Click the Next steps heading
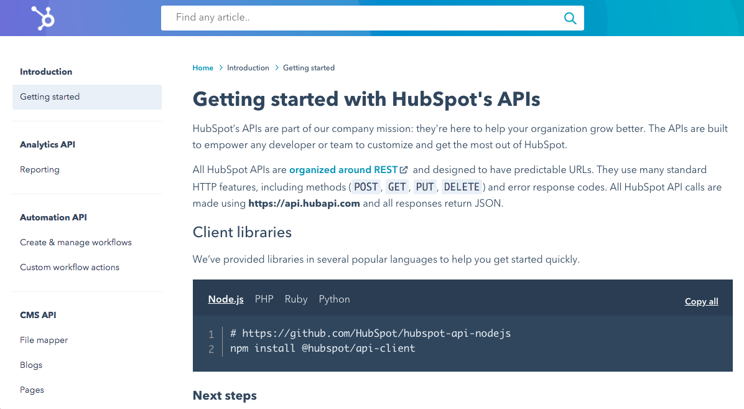 pos(225,396)
